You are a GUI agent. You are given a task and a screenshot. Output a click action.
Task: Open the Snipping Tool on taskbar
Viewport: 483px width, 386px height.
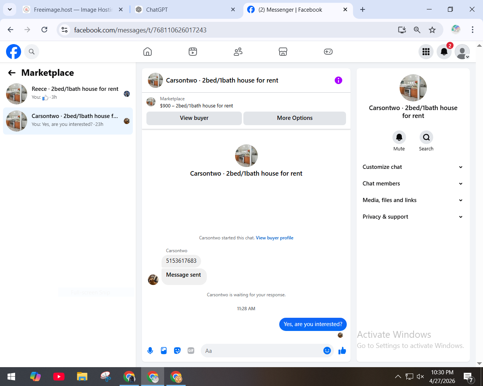pos(106,377)
